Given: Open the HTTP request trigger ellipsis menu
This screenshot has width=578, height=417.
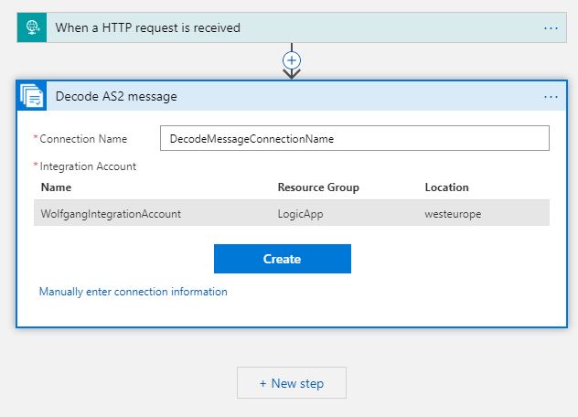Looking at the screenshot, I should coord(551,28).
